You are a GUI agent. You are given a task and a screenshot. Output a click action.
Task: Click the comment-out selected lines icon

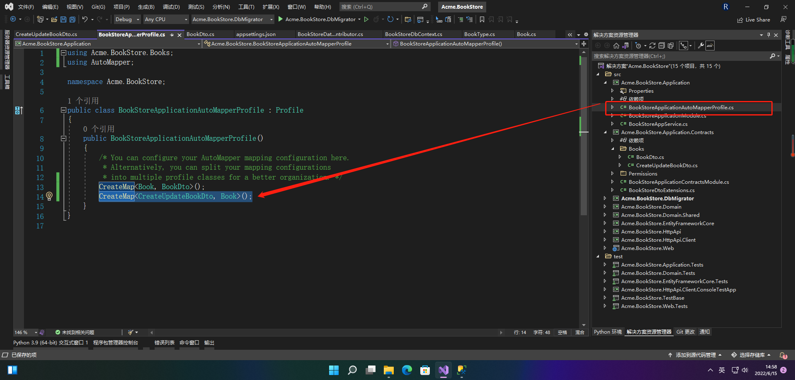[461, 19]
